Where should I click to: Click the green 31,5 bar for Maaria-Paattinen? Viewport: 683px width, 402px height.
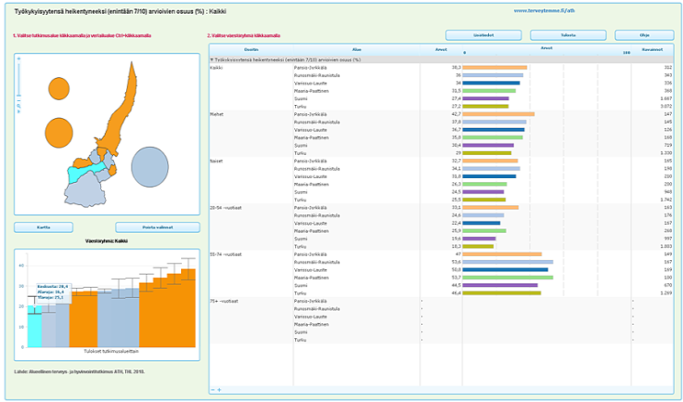[489, 91]
